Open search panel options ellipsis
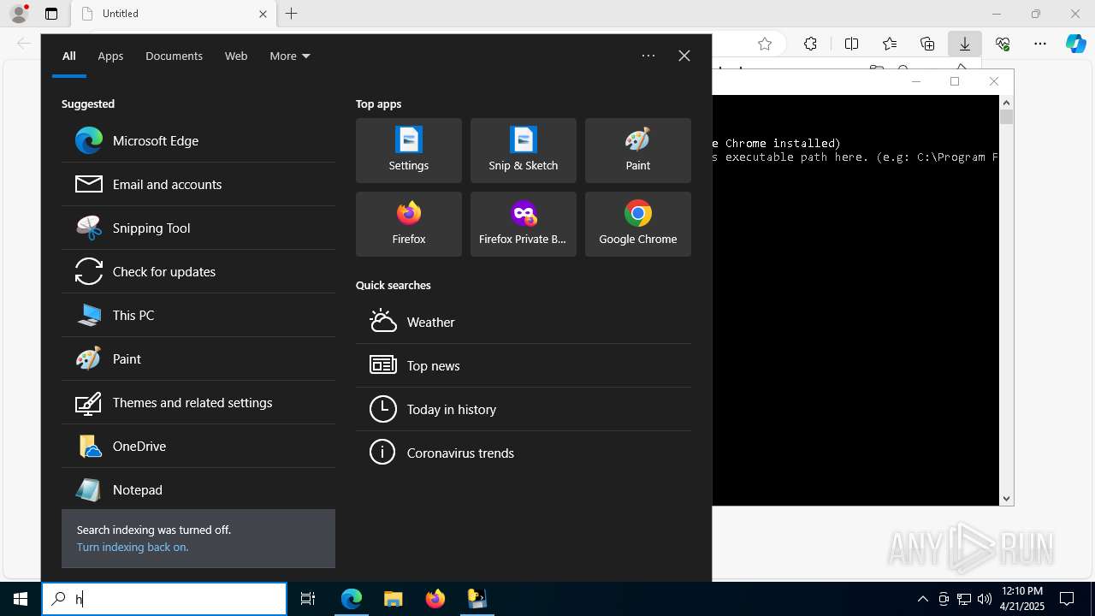The width and height of the screenshot is (1095, 616). [648, 56]
